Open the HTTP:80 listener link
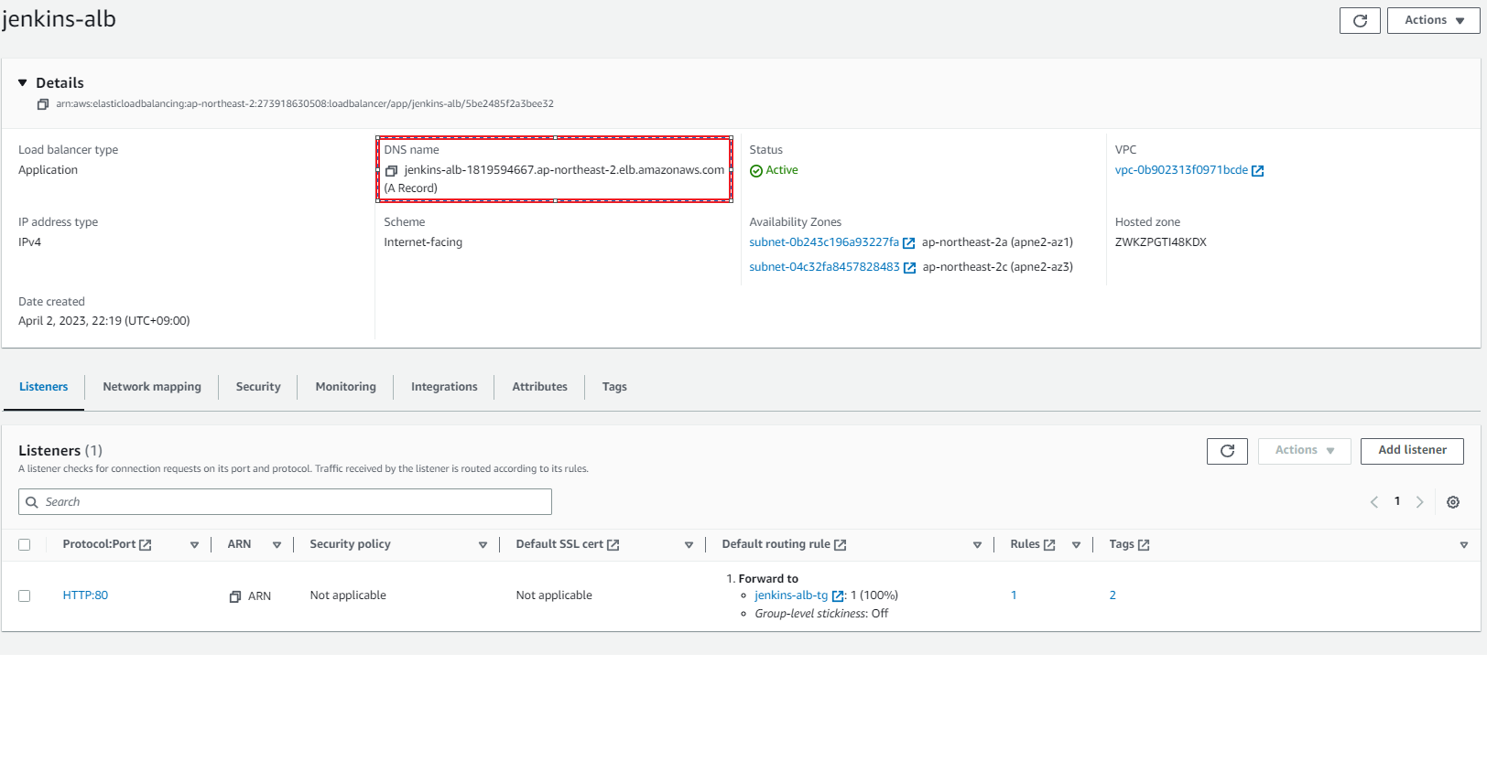 click(x=85, y=595)
